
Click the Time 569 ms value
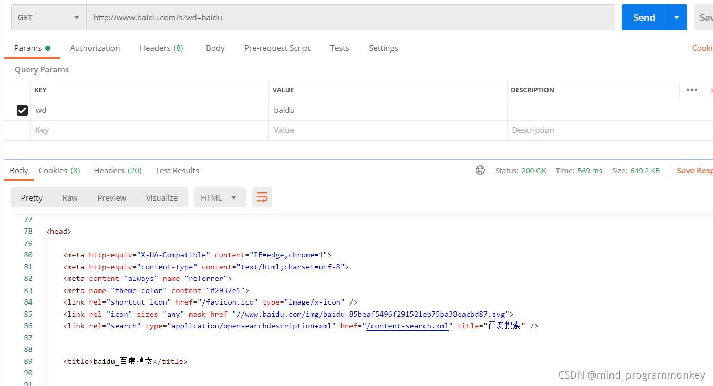point(590,170)
